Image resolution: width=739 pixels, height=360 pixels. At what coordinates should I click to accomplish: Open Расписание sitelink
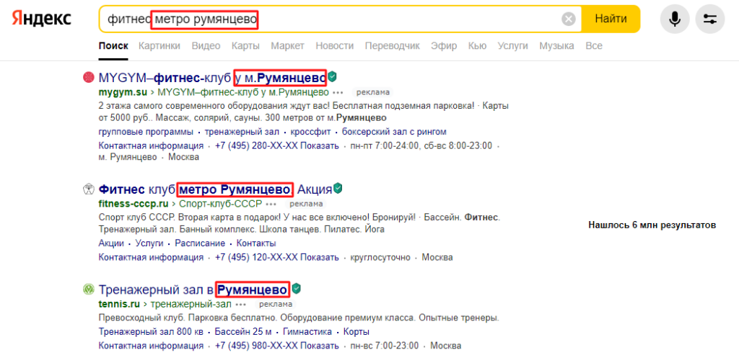[200, 243]
